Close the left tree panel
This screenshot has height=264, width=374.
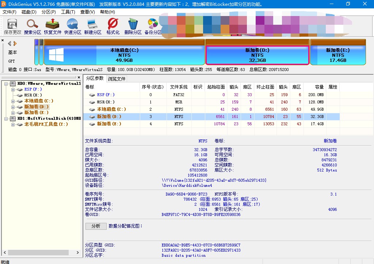(79, 77)
